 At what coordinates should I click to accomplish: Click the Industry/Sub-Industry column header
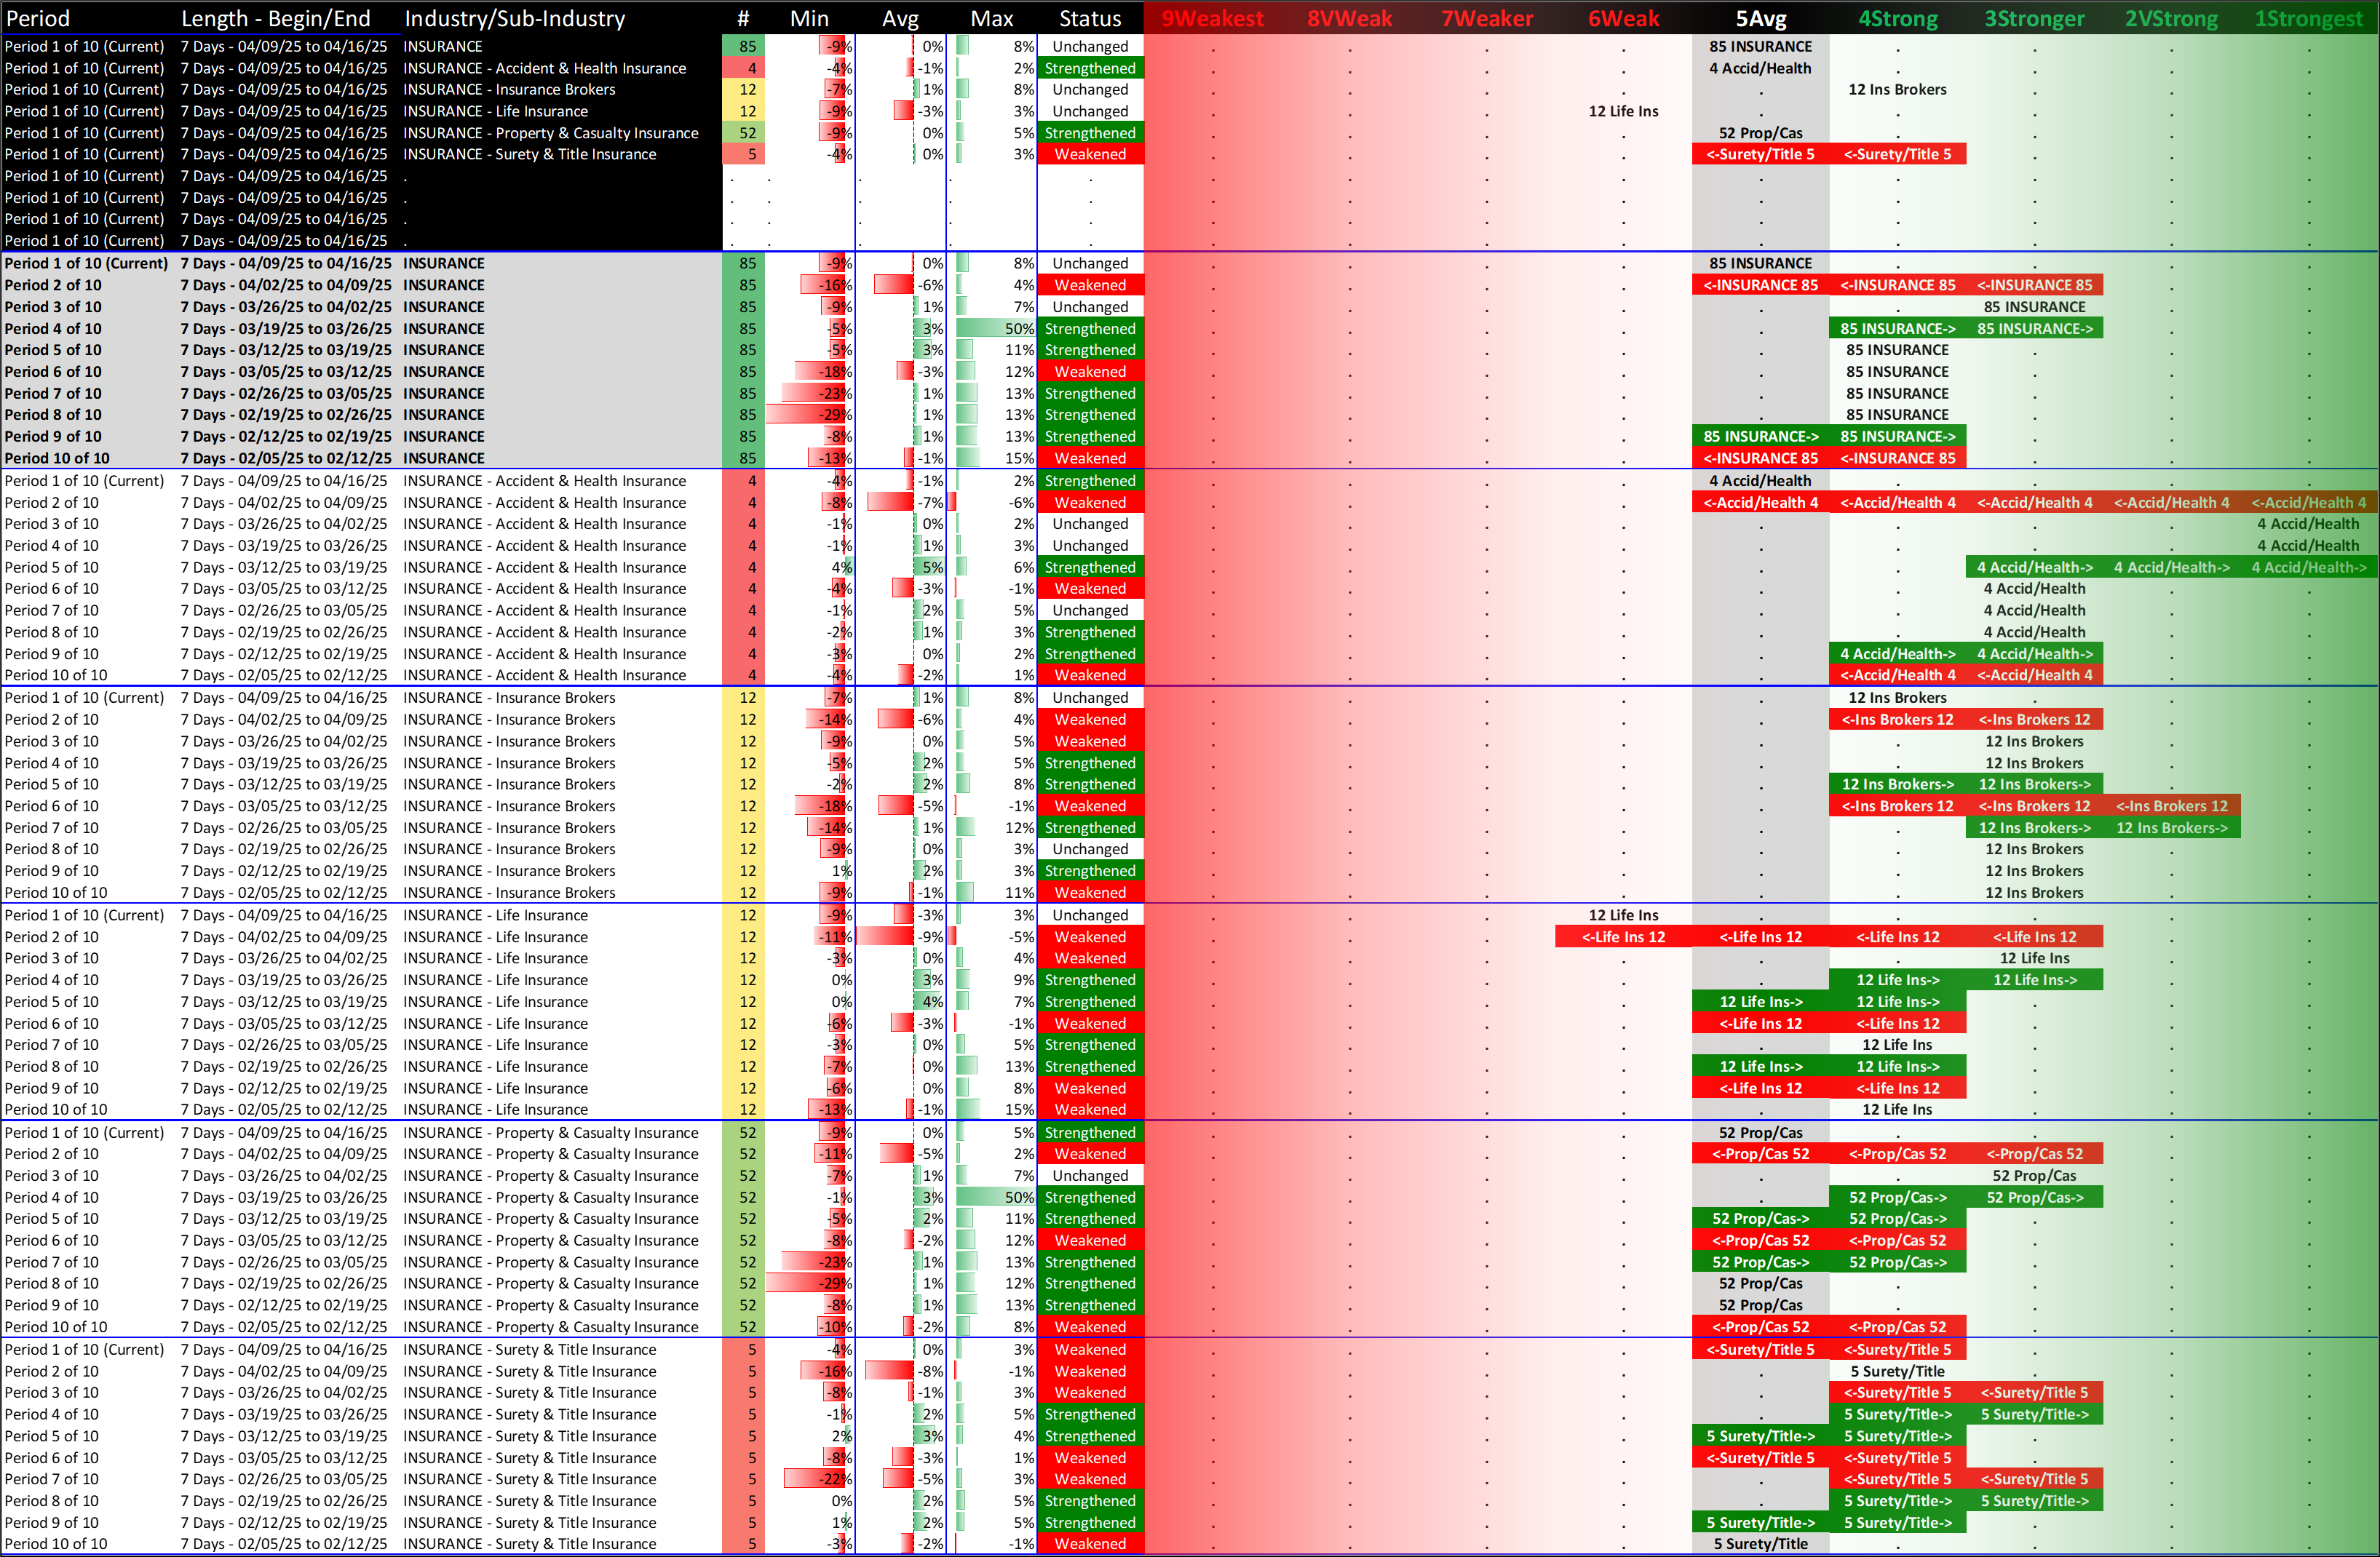pyautogui.click(x=514, y=18)
